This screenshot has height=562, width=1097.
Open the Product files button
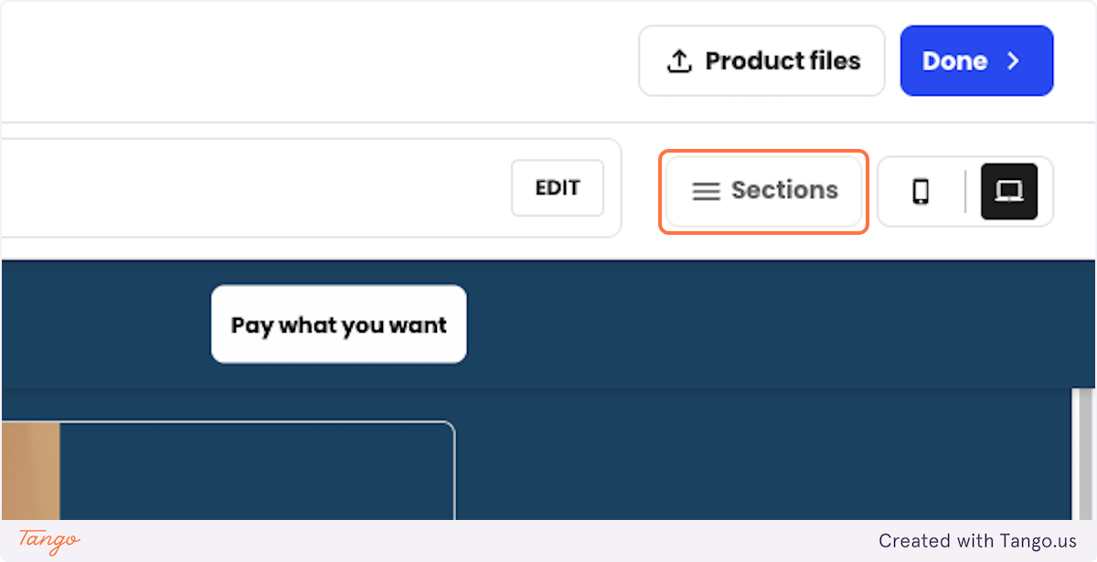click(762, 60)
